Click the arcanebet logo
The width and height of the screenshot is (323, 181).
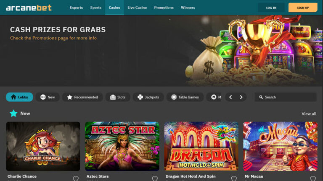tap(29, 8)
